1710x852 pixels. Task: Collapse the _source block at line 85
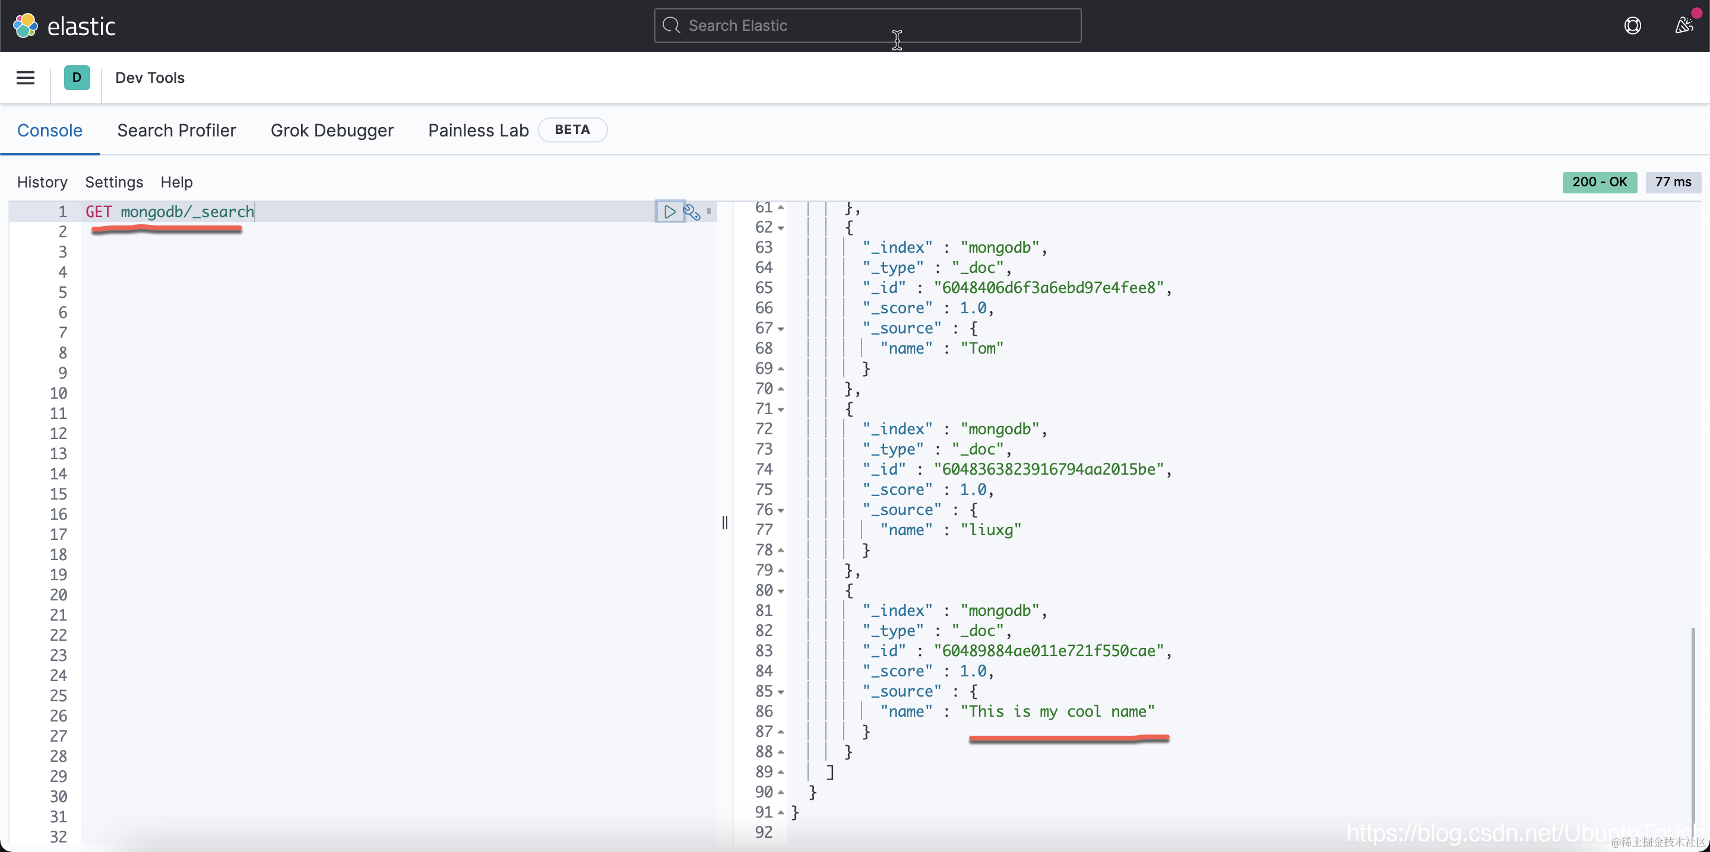click(x=781, y=692)
